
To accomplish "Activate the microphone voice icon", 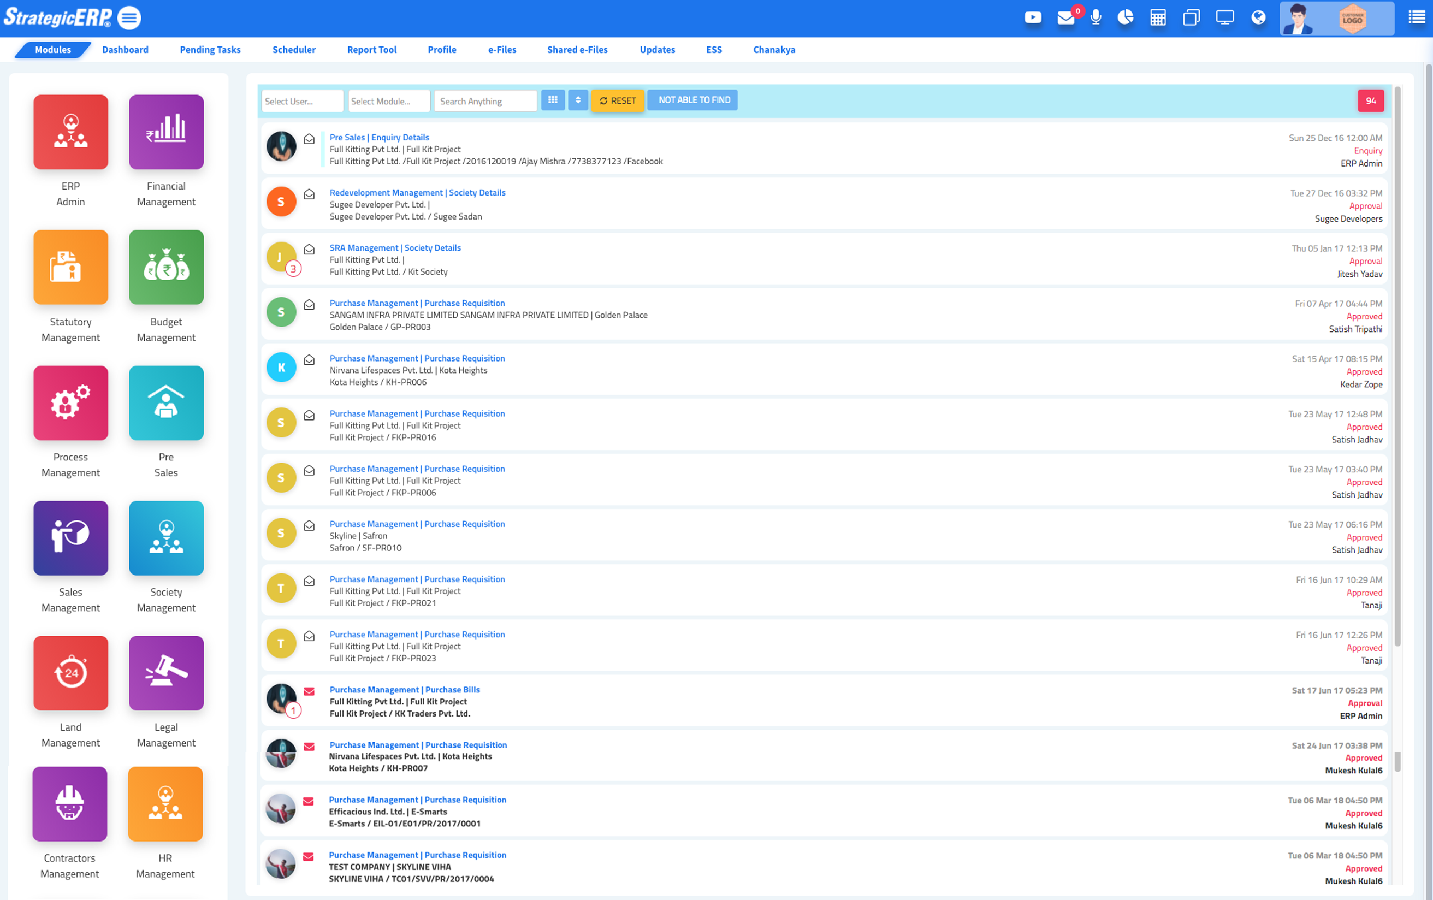I will click(x=1096, y=18).
